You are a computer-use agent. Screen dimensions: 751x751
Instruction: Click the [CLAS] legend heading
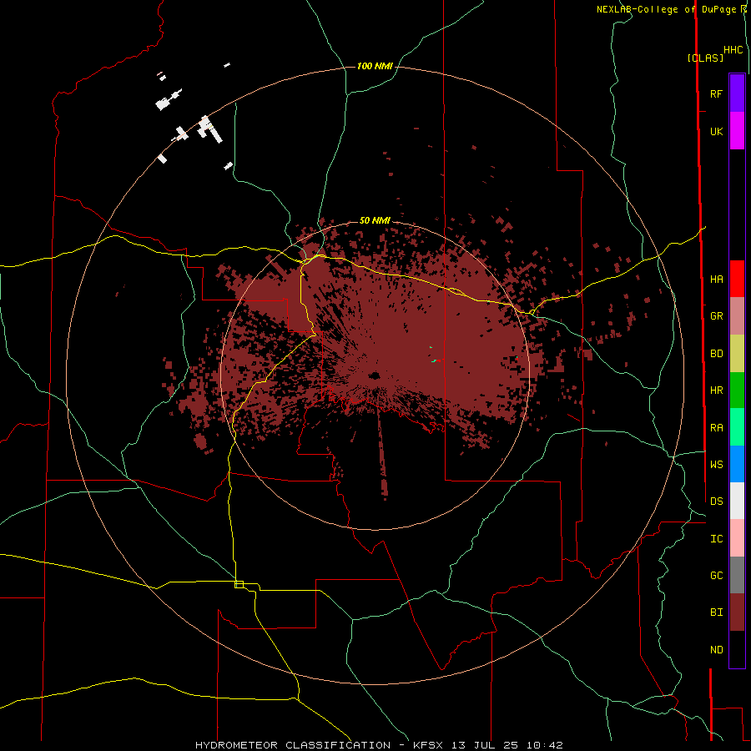point(705,58)
